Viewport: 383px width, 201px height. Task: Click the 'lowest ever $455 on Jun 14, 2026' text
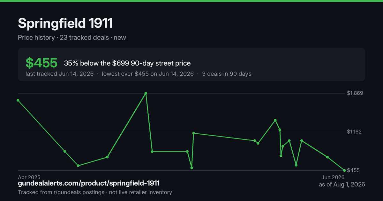148,74
